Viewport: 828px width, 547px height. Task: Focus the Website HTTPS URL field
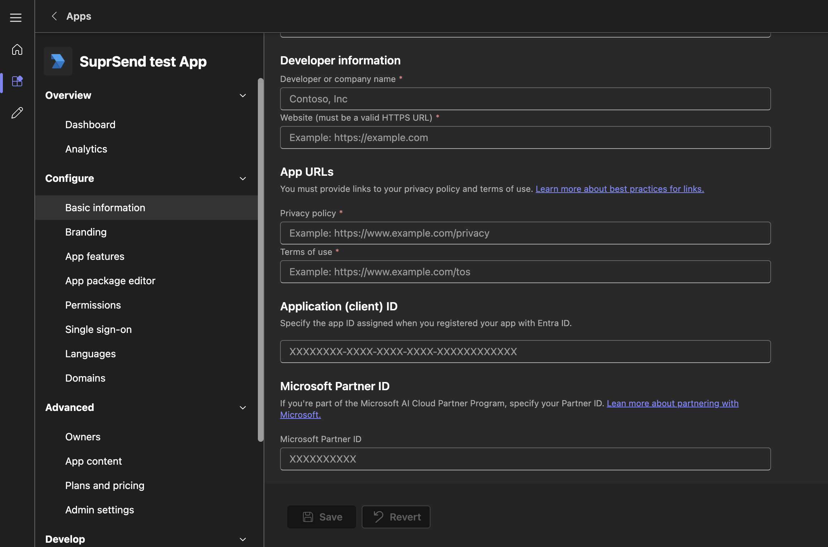[x=525, y=137]
